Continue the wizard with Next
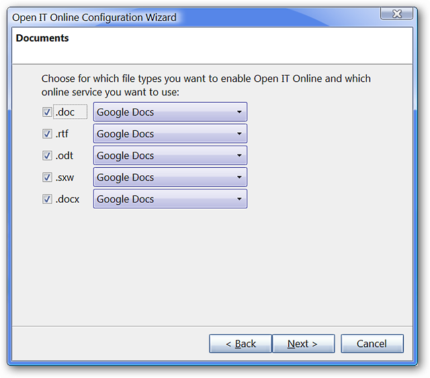This screenshot has width=430, height=378. pyautogui.click(x=303, y=344)
